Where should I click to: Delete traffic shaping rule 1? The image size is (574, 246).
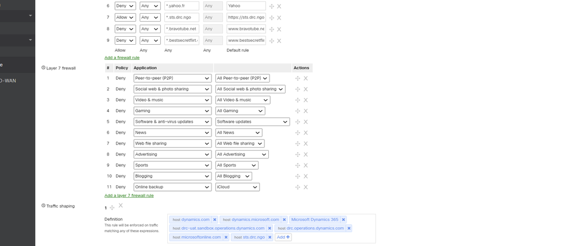click(x=121, y=205)
